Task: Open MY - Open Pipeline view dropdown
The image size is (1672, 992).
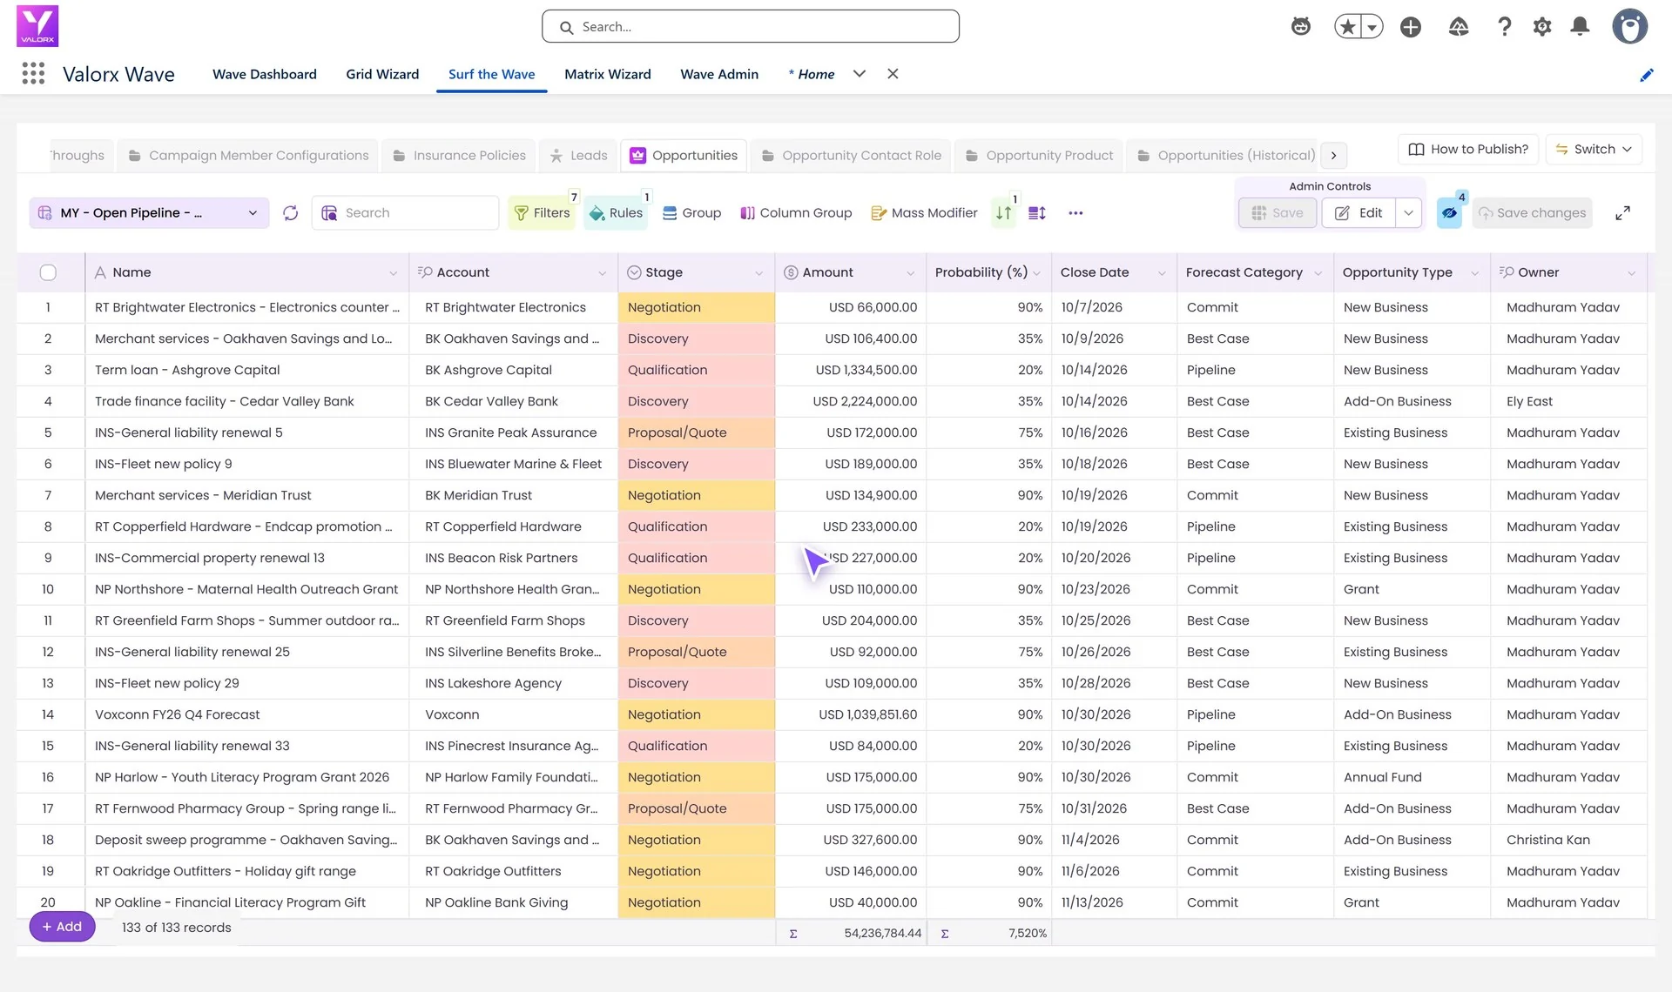Action: click(x=150, y=213)
